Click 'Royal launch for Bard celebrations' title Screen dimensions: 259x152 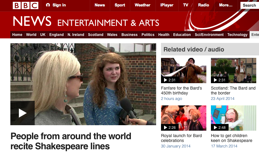pyautogui.click(x=181, y=138)
